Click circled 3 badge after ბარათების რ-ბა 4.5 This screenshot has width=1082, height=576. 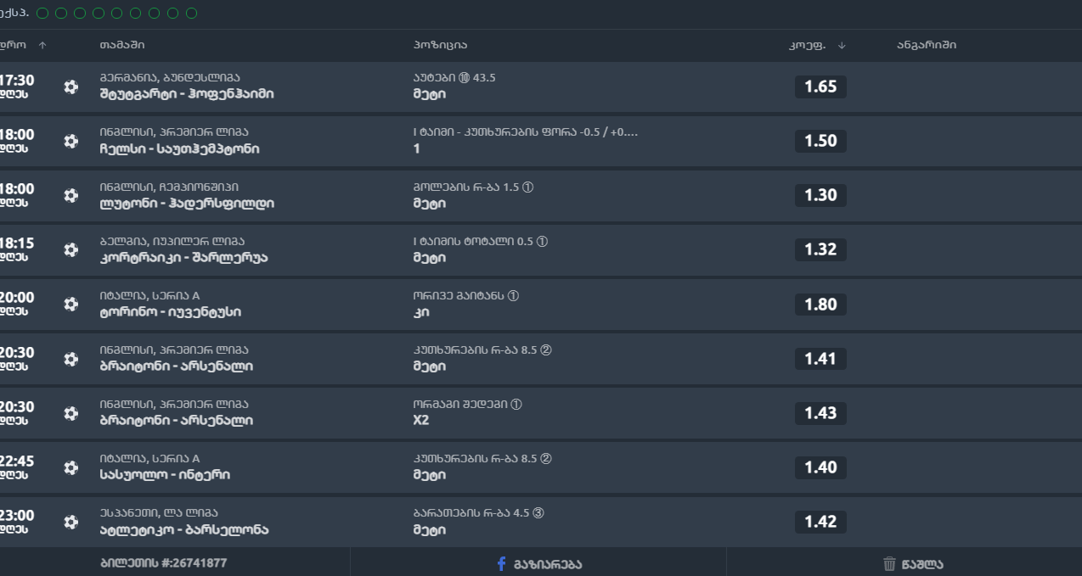click(x=538, y=513)
